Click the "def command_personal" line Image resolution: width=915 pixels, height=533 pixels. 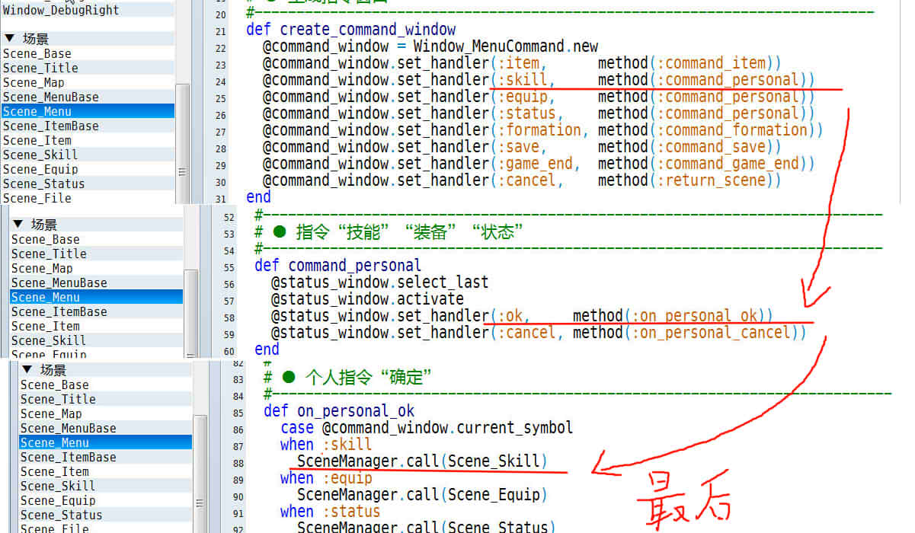tap(338, 265)
